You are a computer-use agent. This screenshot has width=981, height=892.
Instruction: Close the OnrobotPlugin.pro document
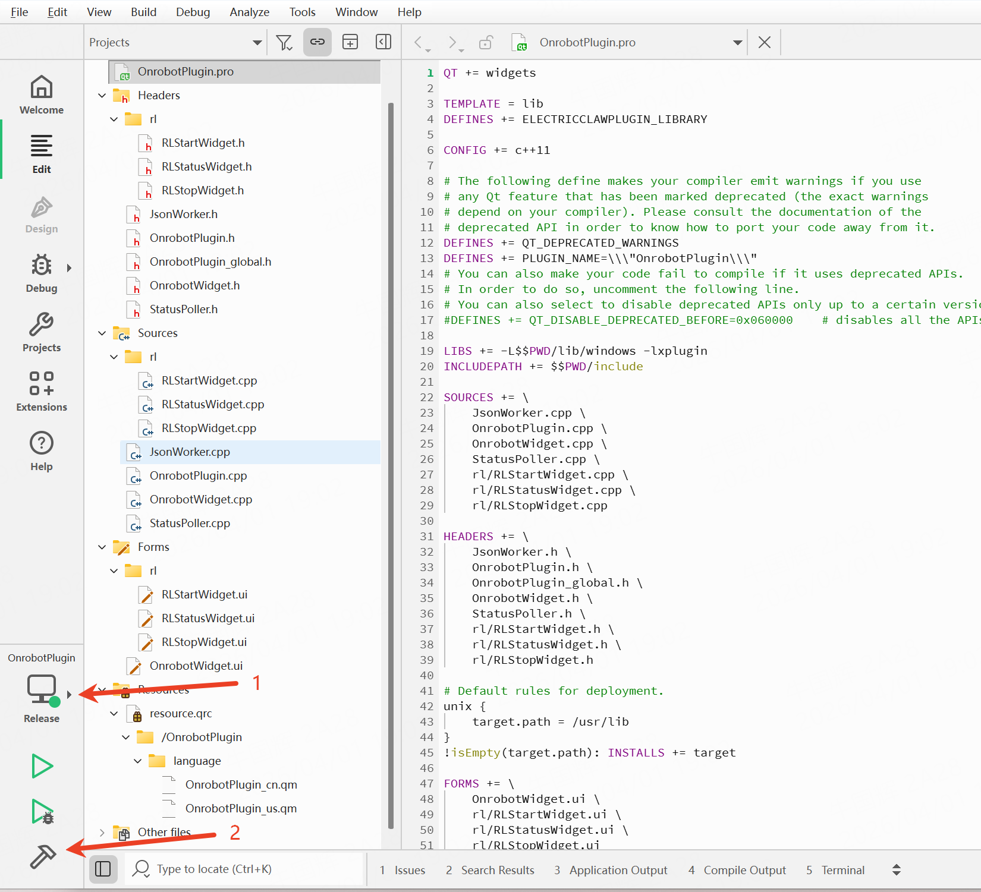click(x=765, y=42)
